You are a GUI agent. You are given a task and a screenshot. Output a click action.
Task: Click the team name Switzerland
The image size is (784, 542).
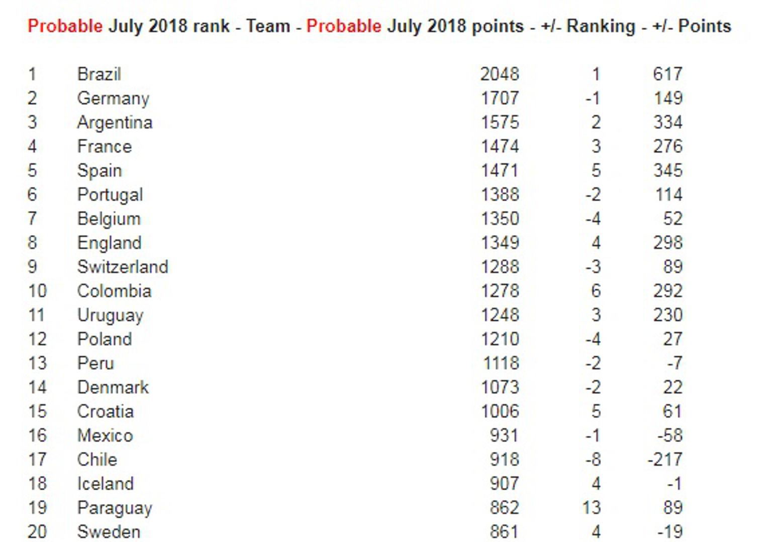(x=123, y=267)
